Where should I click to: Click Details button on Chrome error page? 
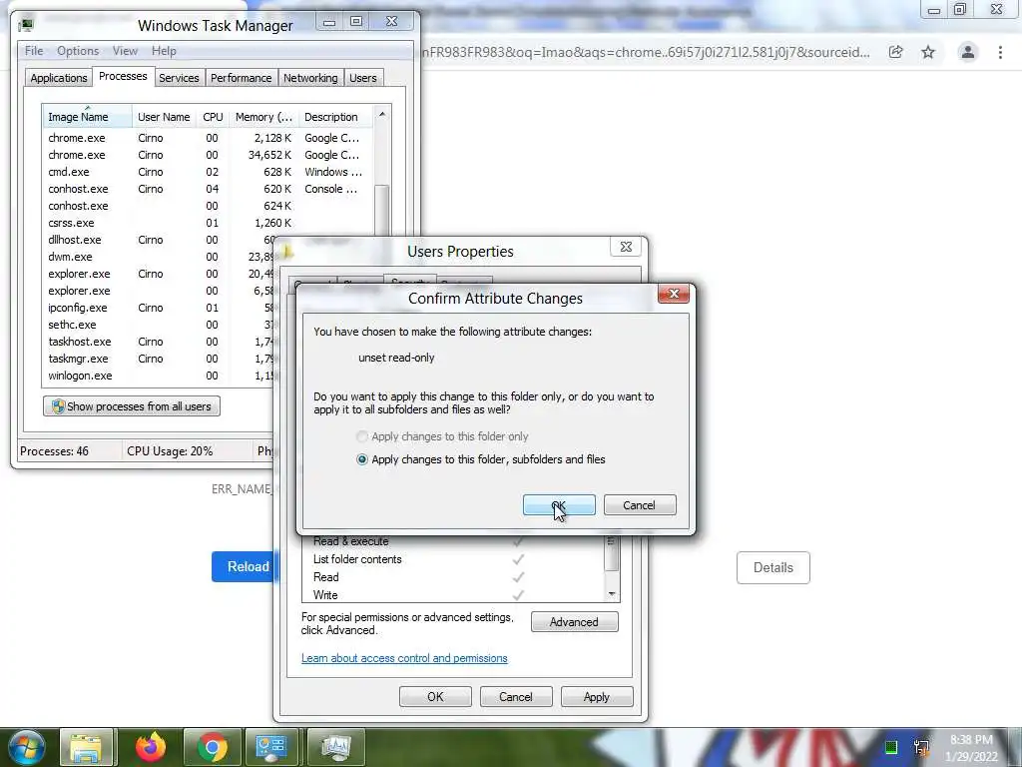coord(773,567)
